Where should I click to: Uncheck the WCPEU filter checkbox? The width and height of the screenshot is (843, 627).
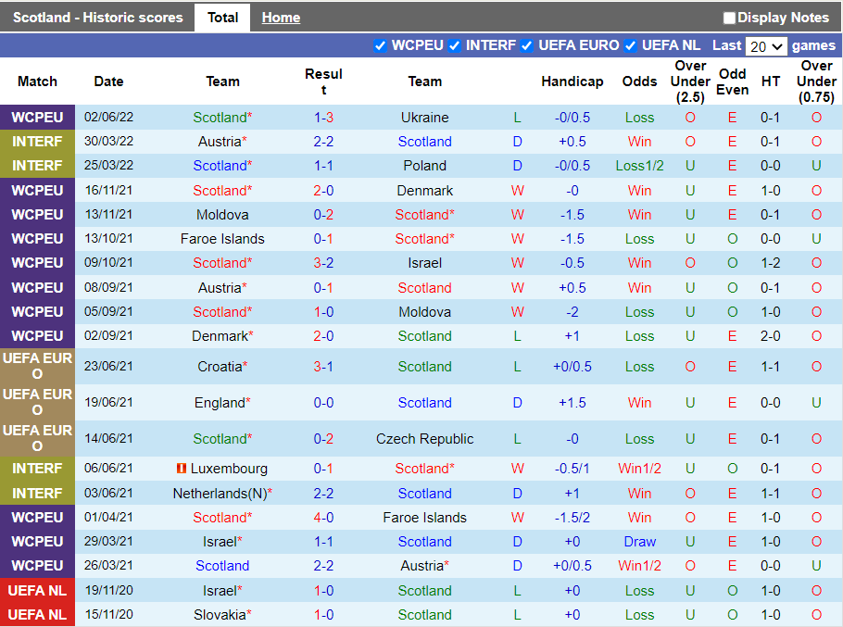click(x=380, y=45)
